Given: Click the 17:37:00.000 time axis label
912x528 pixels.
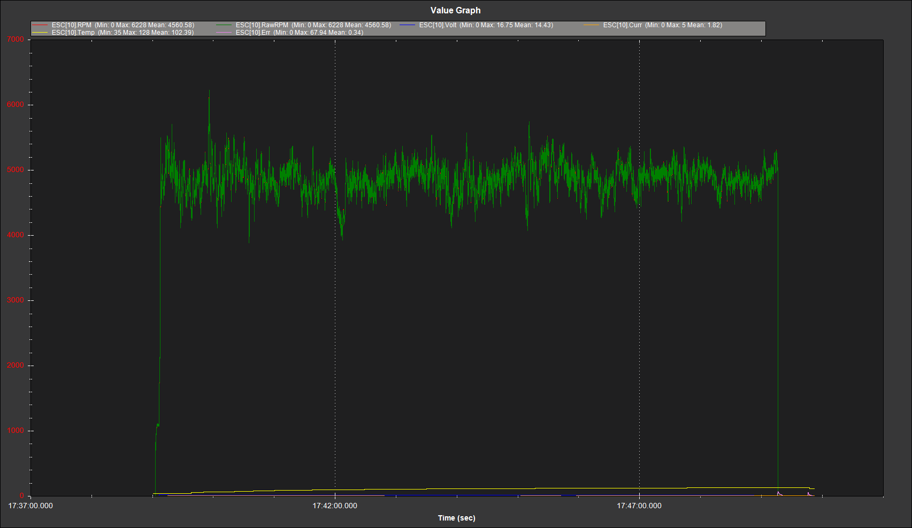Looking at the screenshot, I should point(30,506).
